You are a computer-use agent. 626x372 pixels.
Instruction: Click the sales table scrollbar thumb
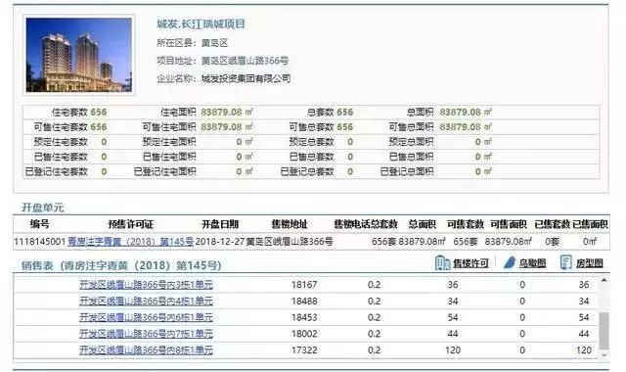[604, 331]
